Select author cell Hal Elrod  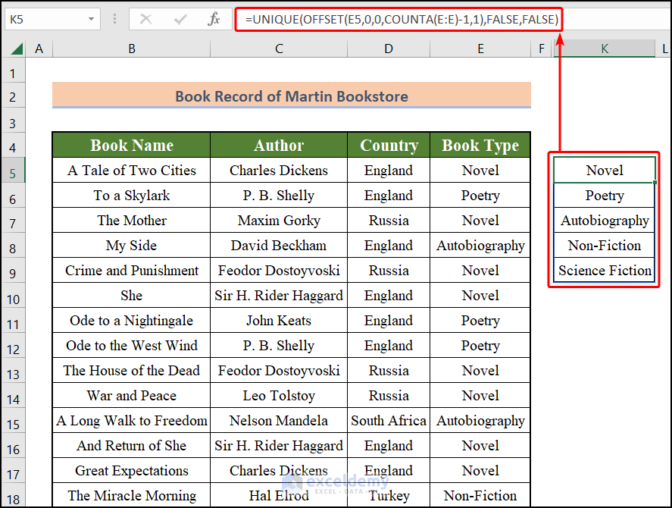tap(279, 496)
